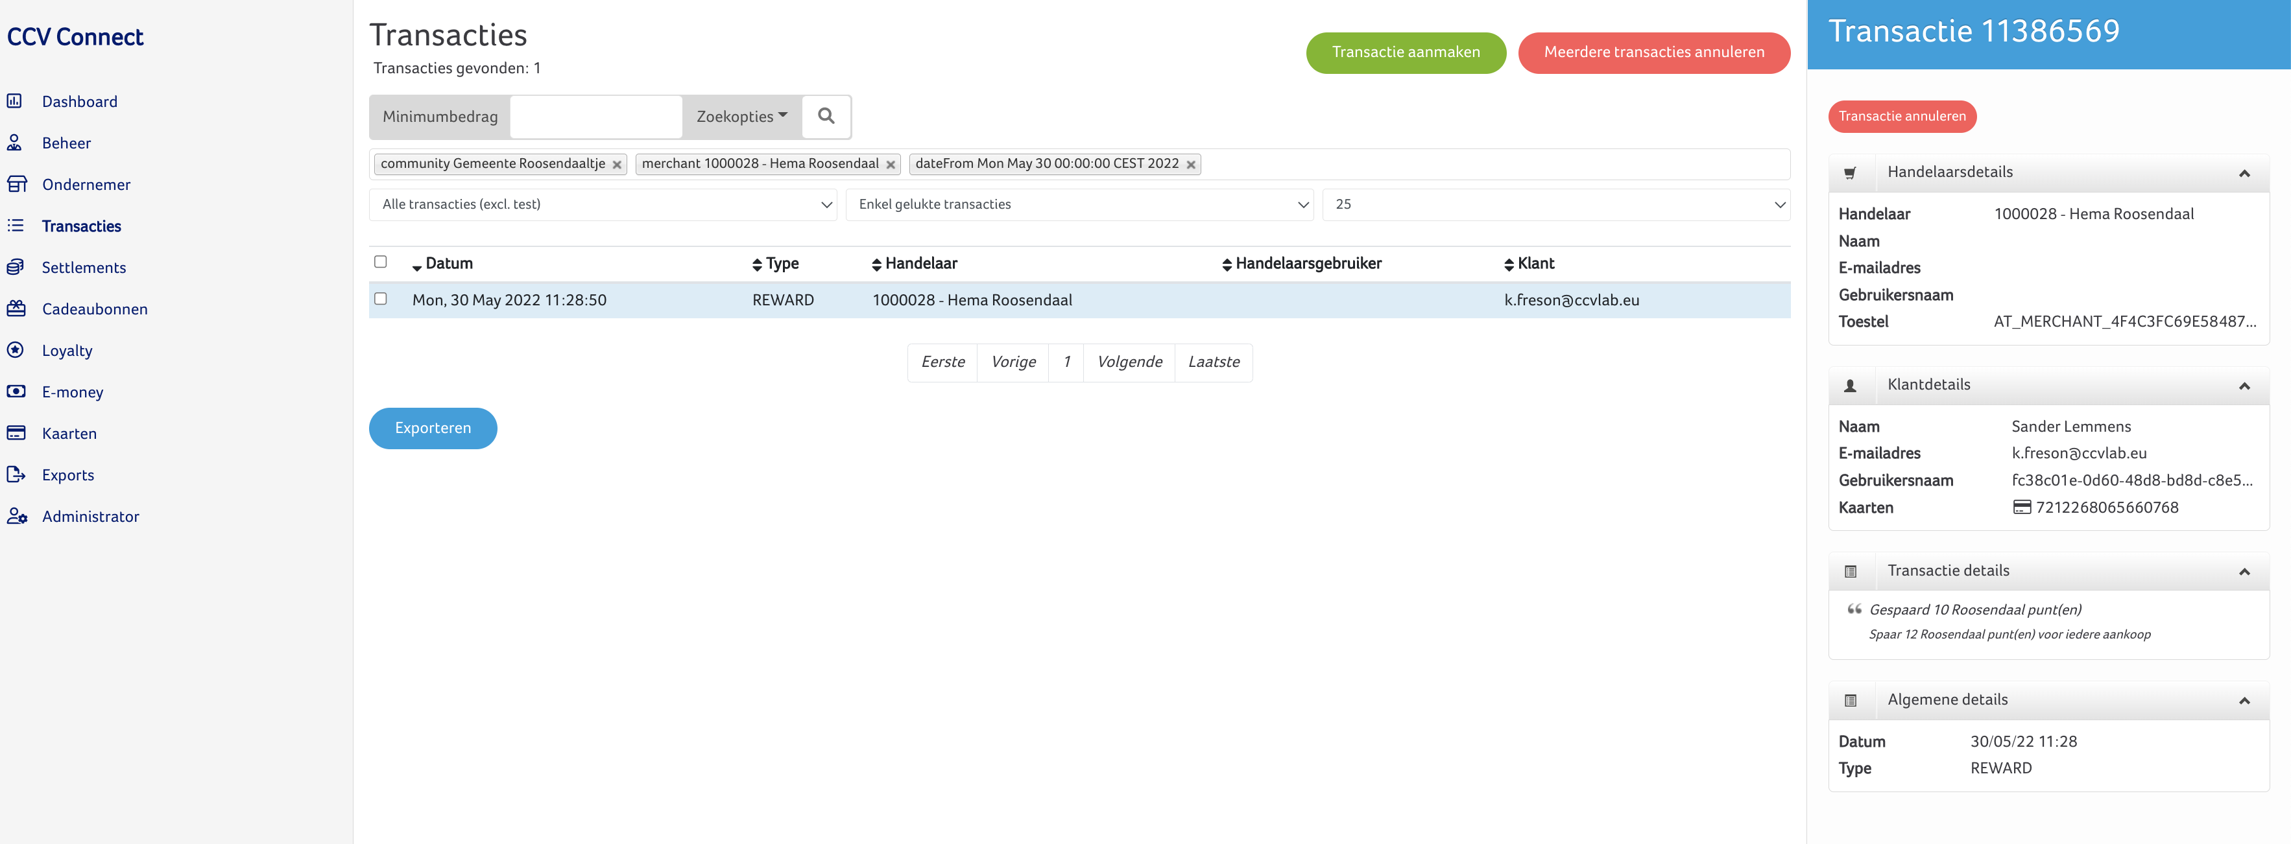
Task: Remove the community Gemeente Roosendaaltje filter
Action: pyautogui.click(x=616, y=165)
